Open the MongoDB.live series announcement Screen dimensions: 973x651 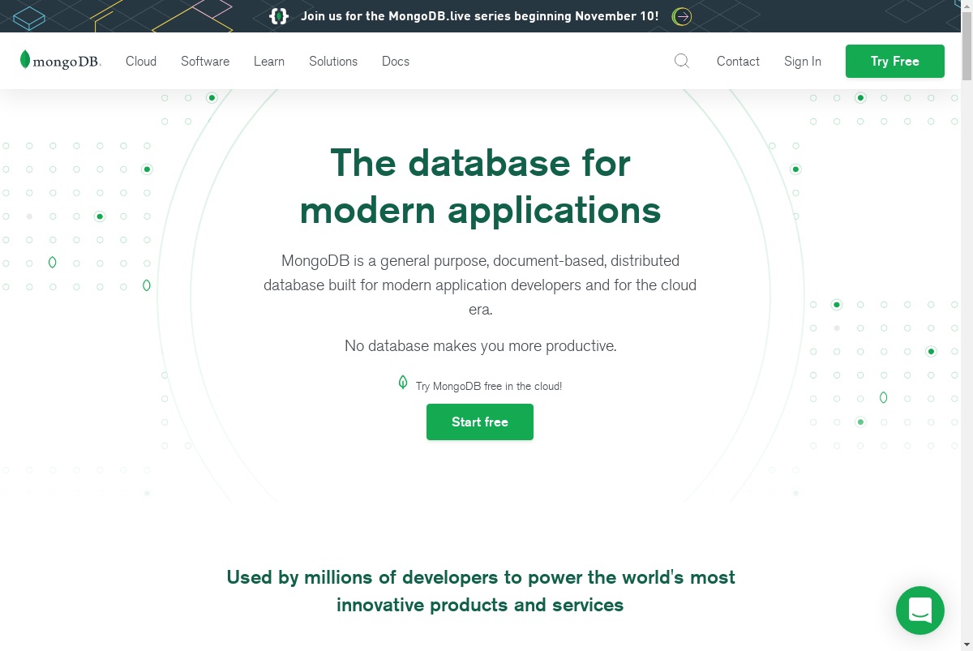click(480, 16)
